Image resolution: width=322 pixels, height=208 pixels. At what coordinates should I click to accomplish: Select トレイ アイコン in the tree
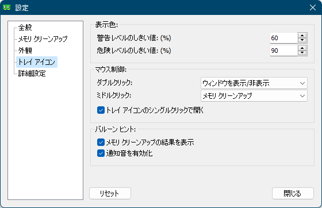37,62
